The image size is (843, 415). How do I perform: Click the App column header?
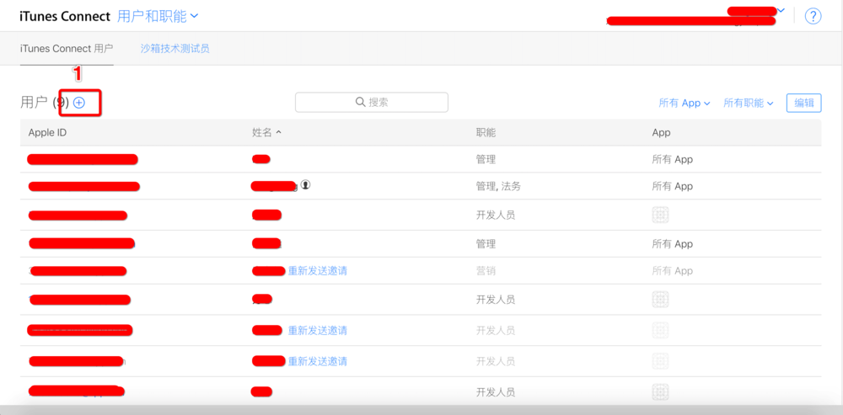[661, 133]
